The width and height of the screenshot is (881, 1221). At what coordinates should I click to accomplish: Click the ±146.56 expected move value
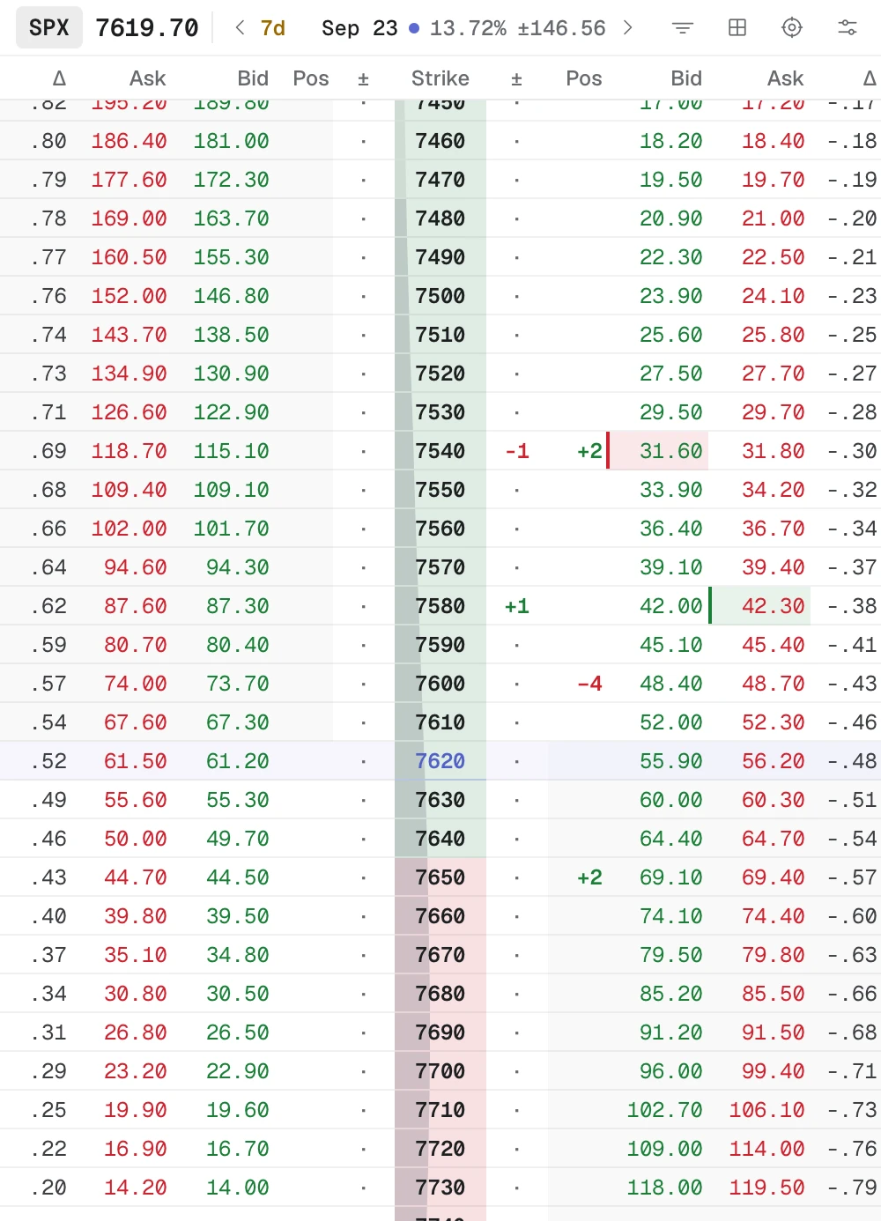pos(561,28)
